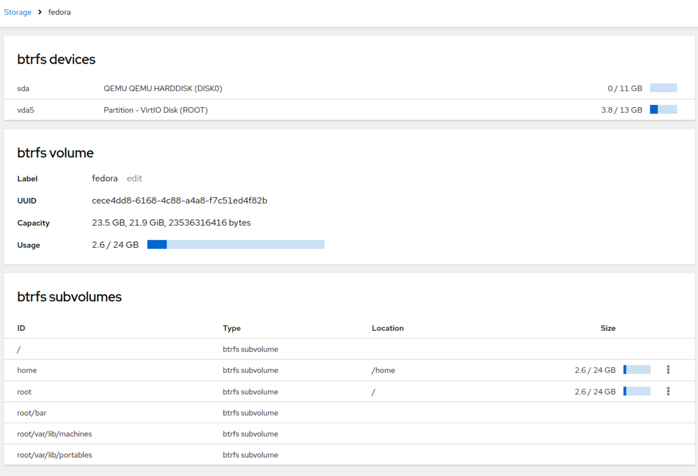Viewport: 698px width, 476px height.
Task: Select the root/bar subvolume
Action: [x=32, y=413]
